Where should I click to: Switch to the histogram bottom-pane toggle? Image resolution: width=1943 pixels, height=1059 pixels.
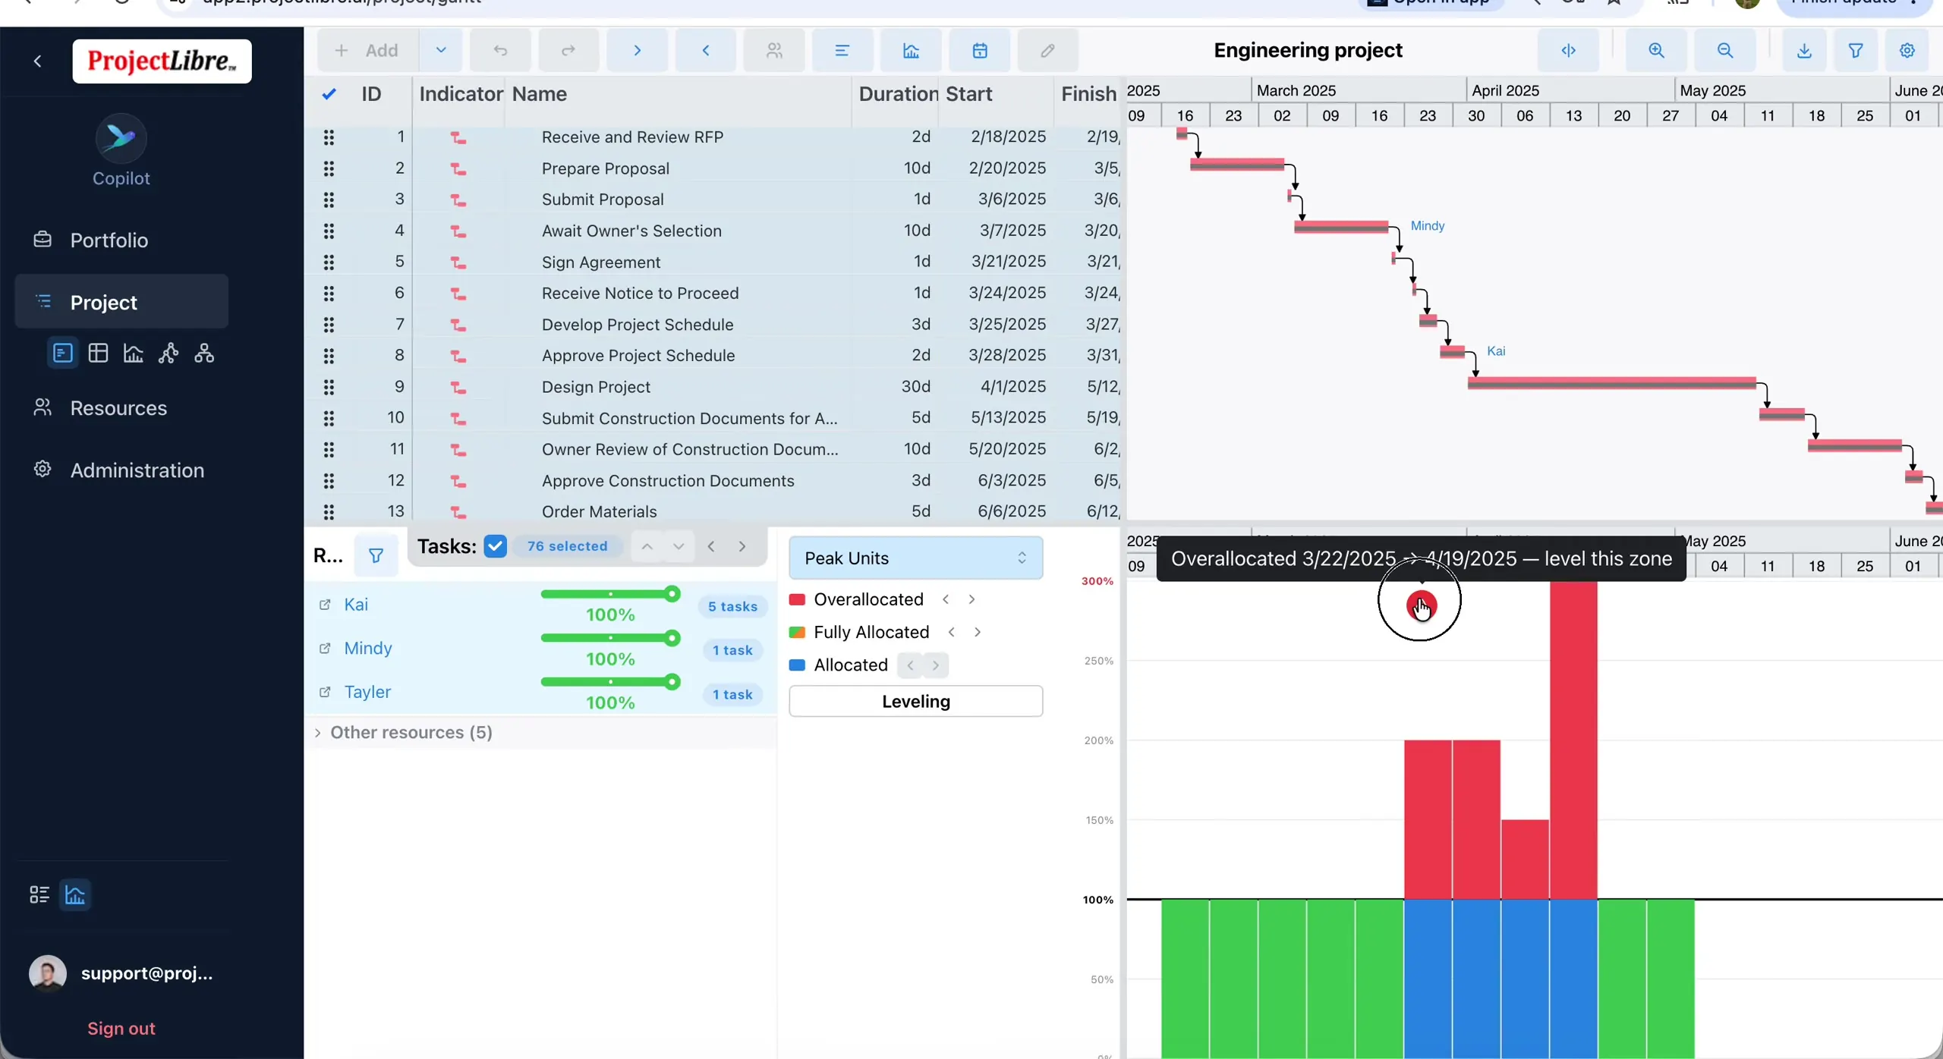pyautogui.click(x=75, y=894)
